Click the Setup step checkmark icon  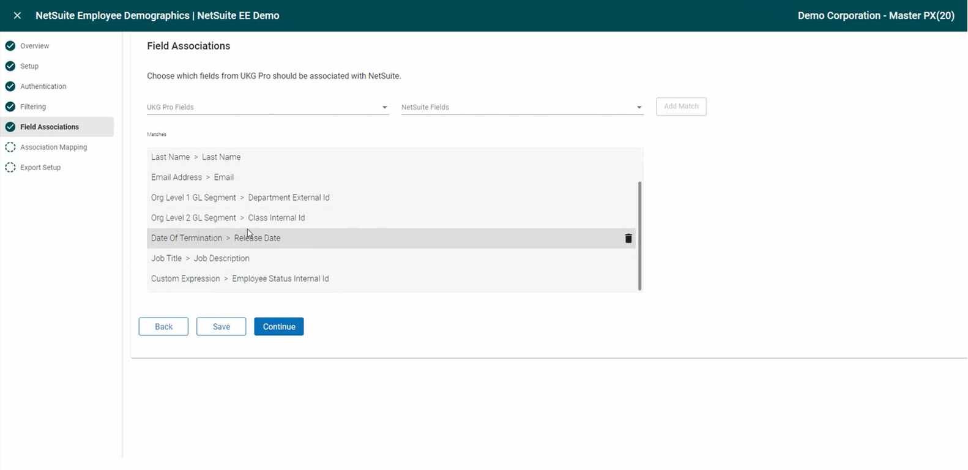[10, 66]
